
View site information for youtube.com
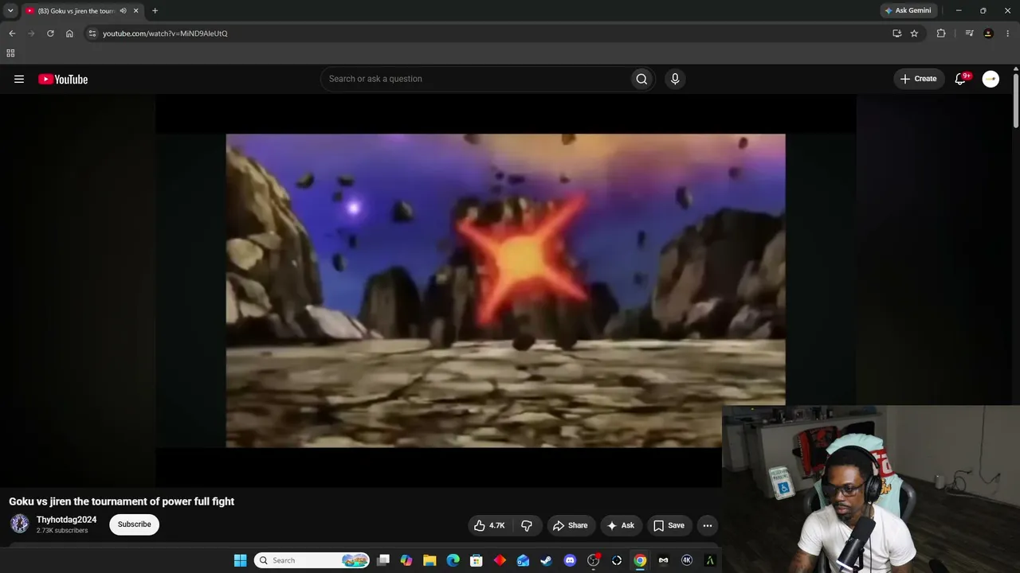point(92,33)
